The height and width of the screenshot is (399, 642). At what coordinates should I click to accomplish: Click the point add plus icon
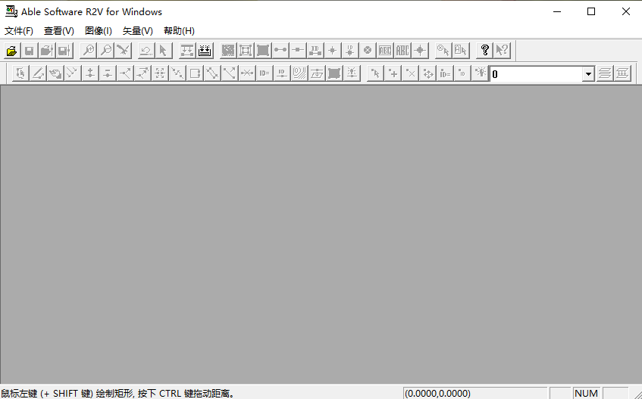point(393,73)
